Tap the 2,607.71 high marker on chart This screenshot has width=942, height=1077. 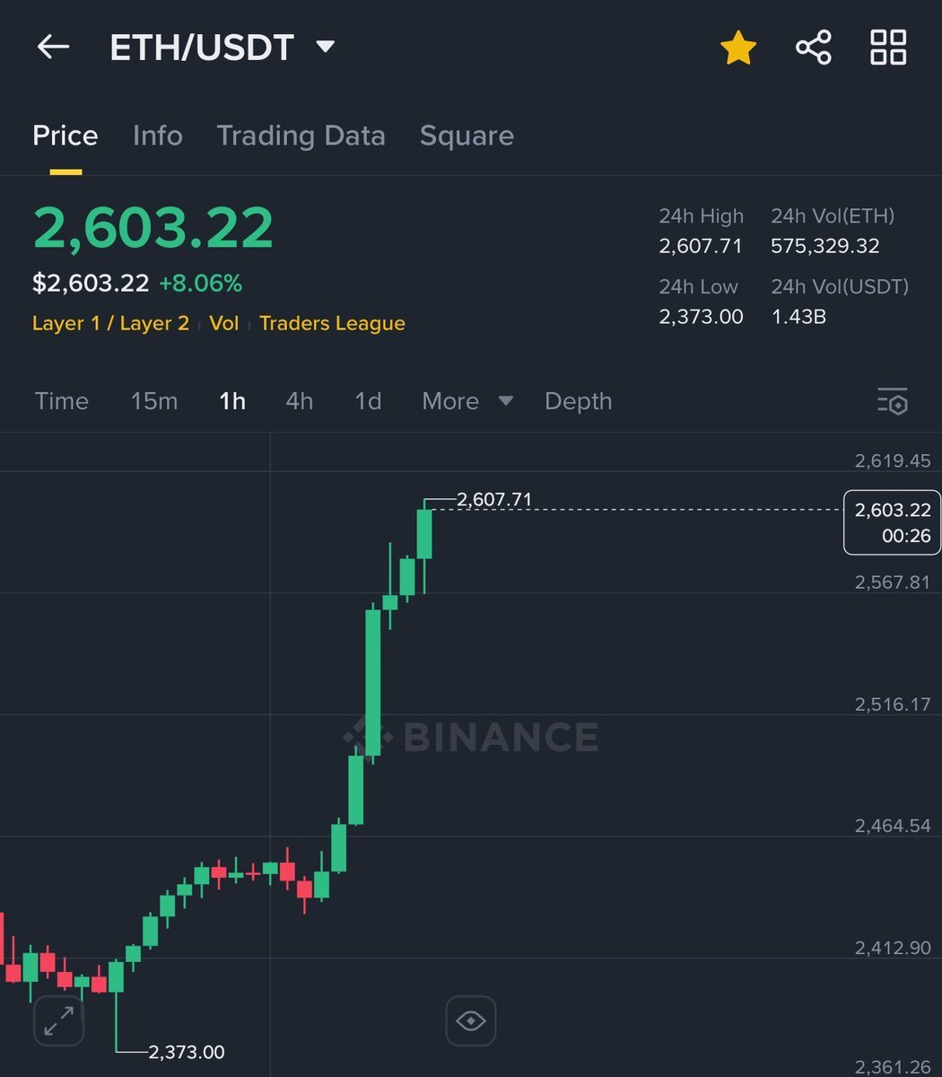(494, 499)
